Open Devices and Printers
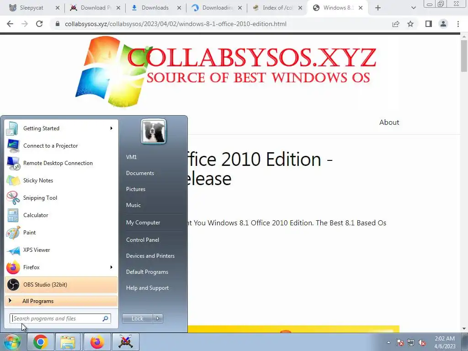Viewport: 468px width, 351px height. (x=150, y=256)
